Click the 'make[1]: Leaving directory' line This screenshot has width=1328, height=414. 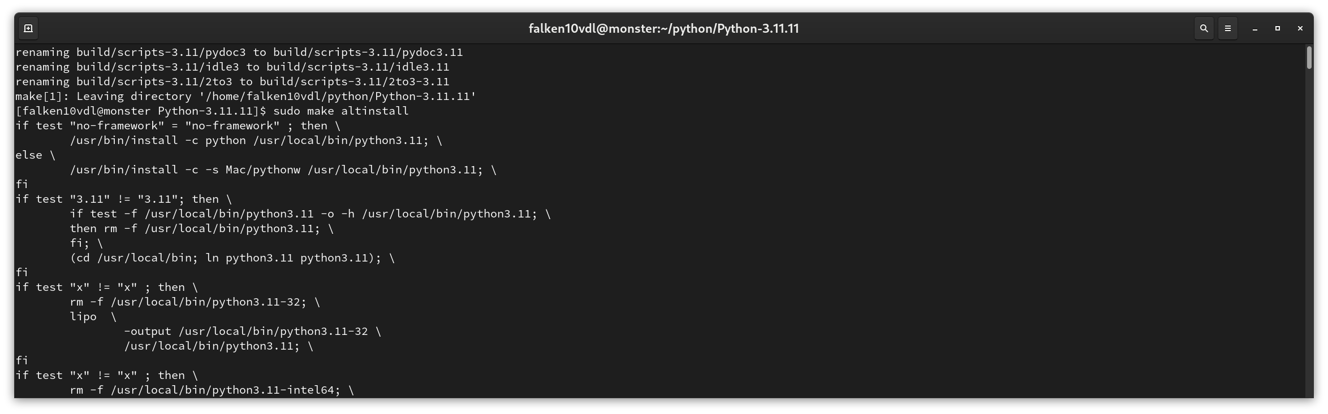click(x=246, y=97)
